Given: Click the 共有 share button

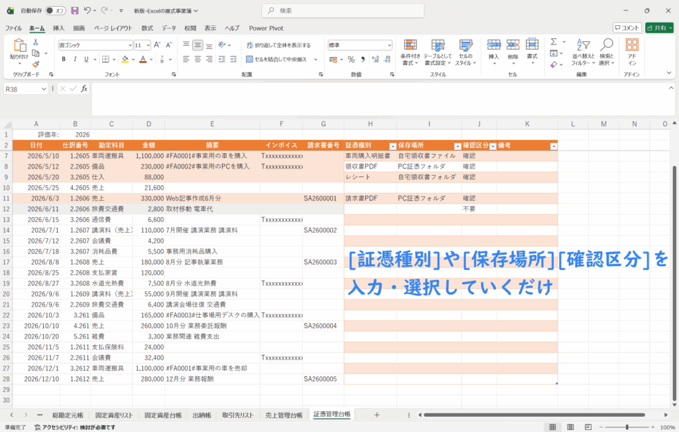Looking at the screenshot, I should pyautogui.click(x=658, y=28).
